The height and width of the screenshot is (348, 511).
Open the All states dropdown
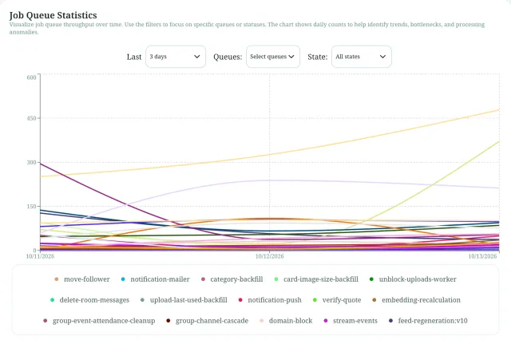(x=362, y=57)
